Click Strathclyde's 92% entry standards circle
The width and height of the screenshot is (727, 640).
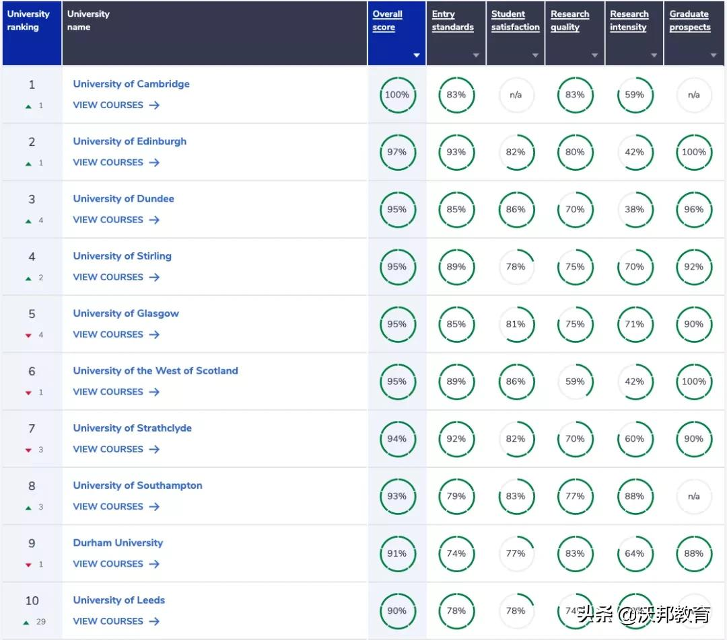[x=456, y=439]
